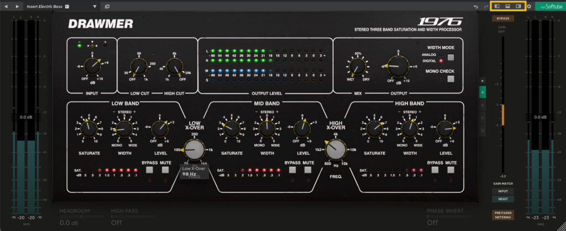Select preset slot C
566x231 pixels.
pyautogui.click(x=483, y=118)
